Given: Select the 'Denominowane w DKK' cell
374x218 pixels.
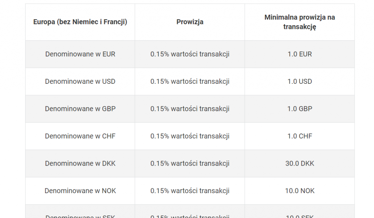Looking at the screenshot, I should click(x=80, y=163).
